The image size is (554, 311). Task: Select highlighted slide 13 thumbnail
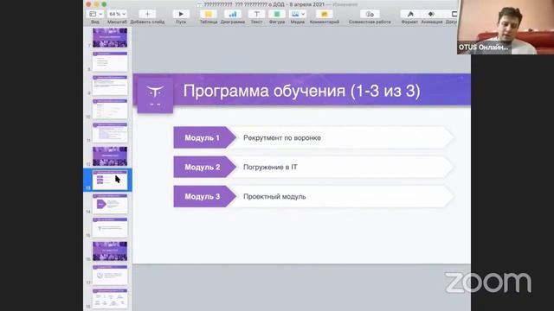(x=110, y=180)
